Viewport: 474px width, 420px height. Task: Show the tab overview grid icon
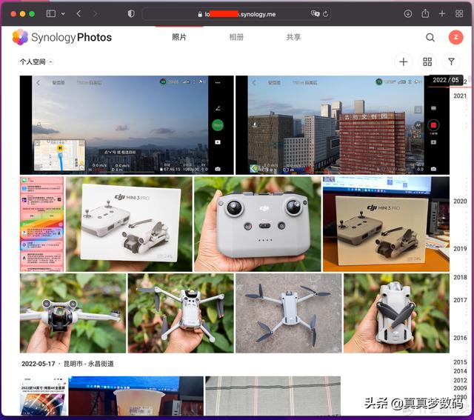459,13
